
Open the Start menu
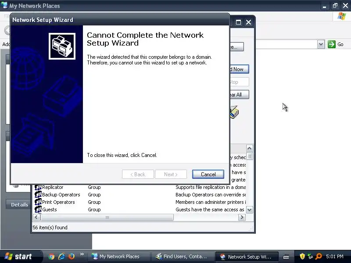coord(21,256)
